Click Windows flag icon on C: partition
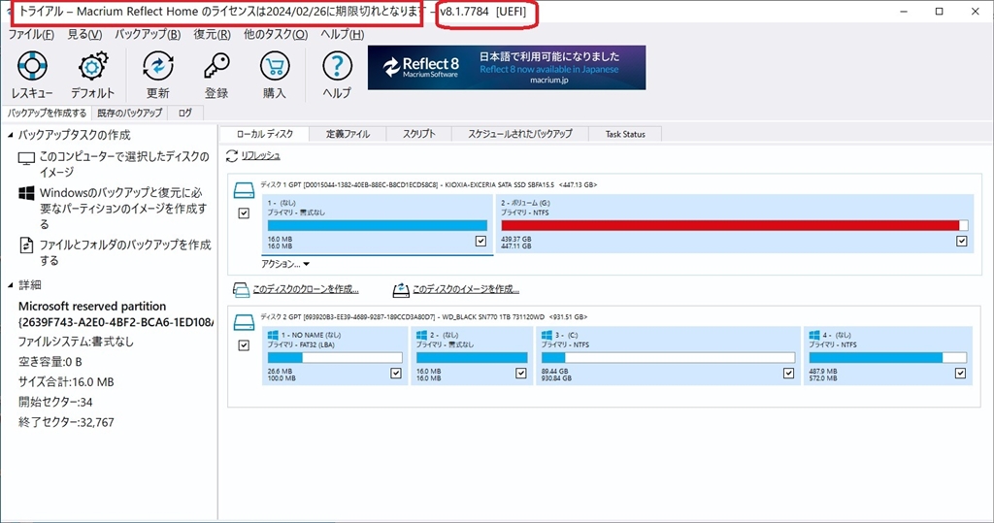This screenshot has height=523, width=994. coord(547,335)
